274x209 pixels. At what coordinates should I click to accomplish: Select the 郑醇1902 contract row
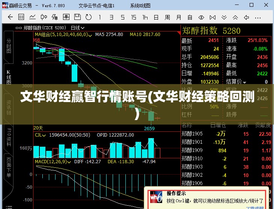tap(226, 175)
